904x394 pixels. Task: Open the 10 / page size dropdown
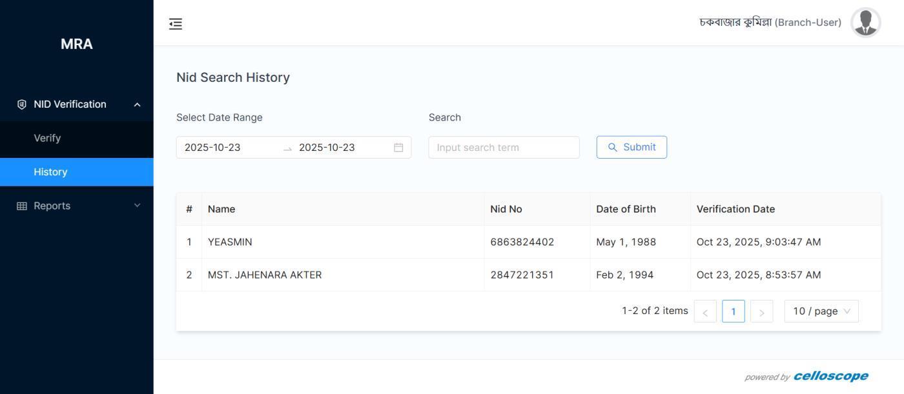coord(821,311)
